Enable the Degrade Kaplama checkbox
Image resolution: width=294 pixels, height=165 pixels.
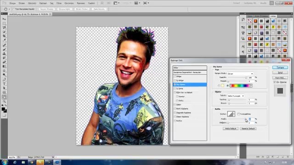point(175,113)
